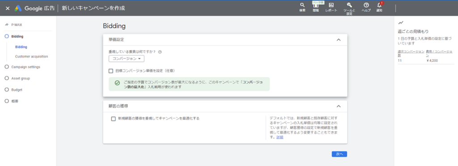This screenshot has width=458, height=166.
Task: Open Budget in sidebar
Action: (17, 90)
